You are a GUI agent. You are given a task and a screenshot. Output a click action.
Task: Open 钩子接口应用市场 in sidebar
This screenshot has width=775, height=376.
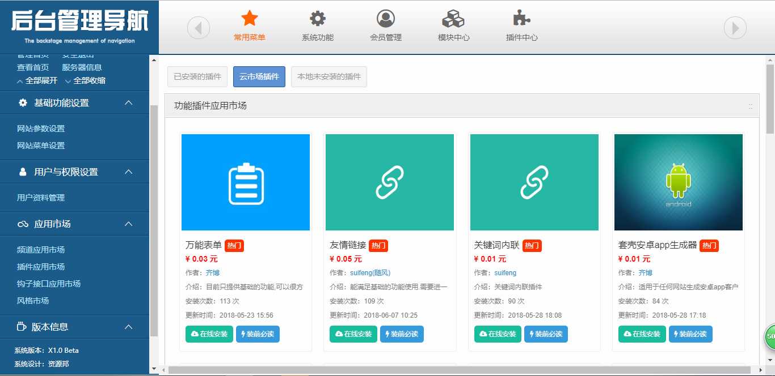pyautogui.click(x=49, y=284)
